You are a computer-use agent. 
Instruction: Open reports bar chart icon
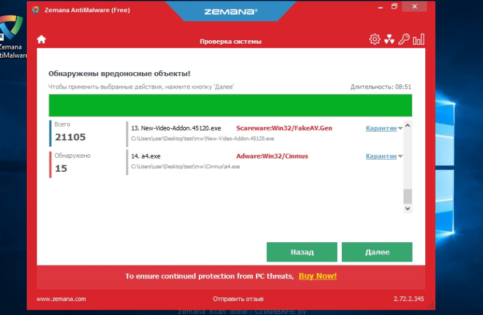pos(419,40)
